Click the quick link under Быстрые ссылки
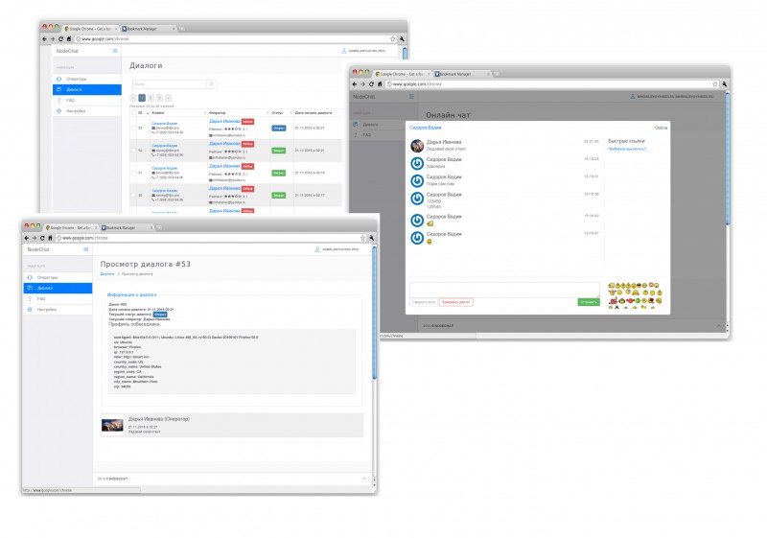This screenshot has width=767, height=538. 627,149
